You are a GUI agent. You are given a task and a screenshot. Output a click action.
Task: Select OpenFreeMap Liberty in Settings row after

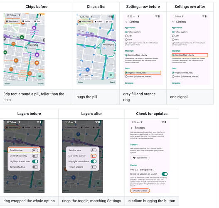tap(190, 55)
